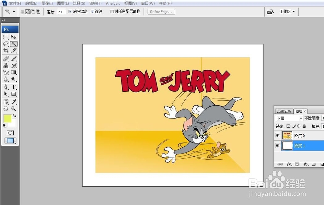The width and height of the screenshot is (324, 205).
Task: Select the Move tool
Action: point(14,37)
